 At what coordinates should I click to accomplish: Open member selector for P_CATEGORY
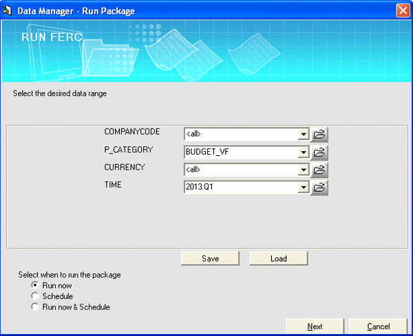319,153
